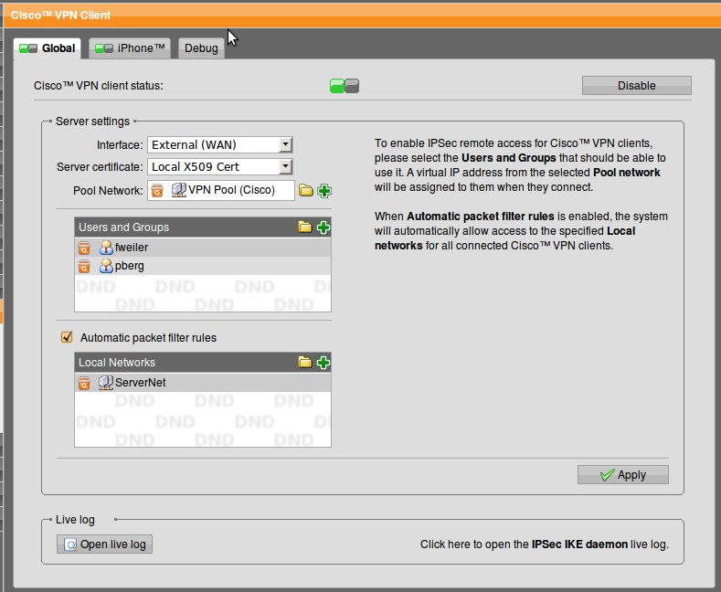
Task: Click the VPN Pool (Cisco) network icon
Action: click(x=178, y=190)
